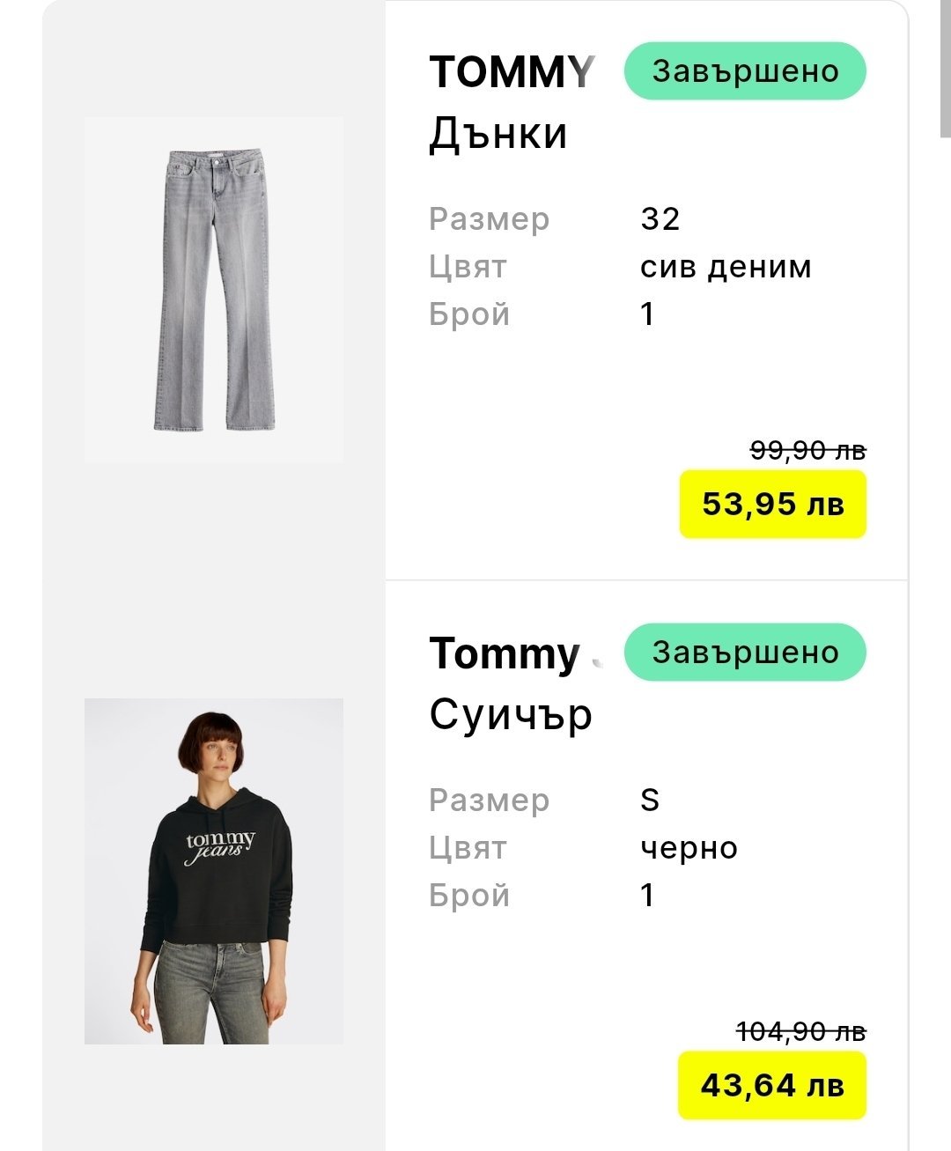Select the color value черно

689,848
